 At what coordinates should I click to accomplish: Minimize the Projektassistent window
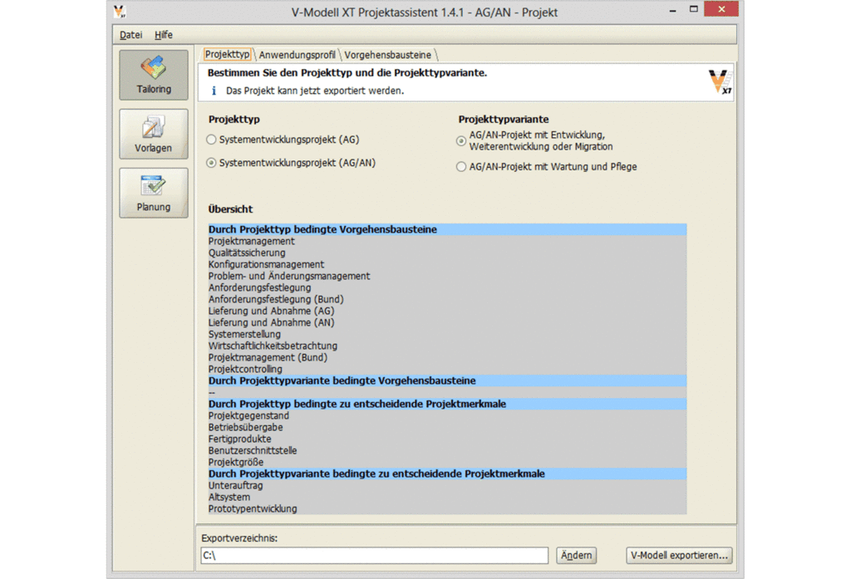[x=672, y=10]
